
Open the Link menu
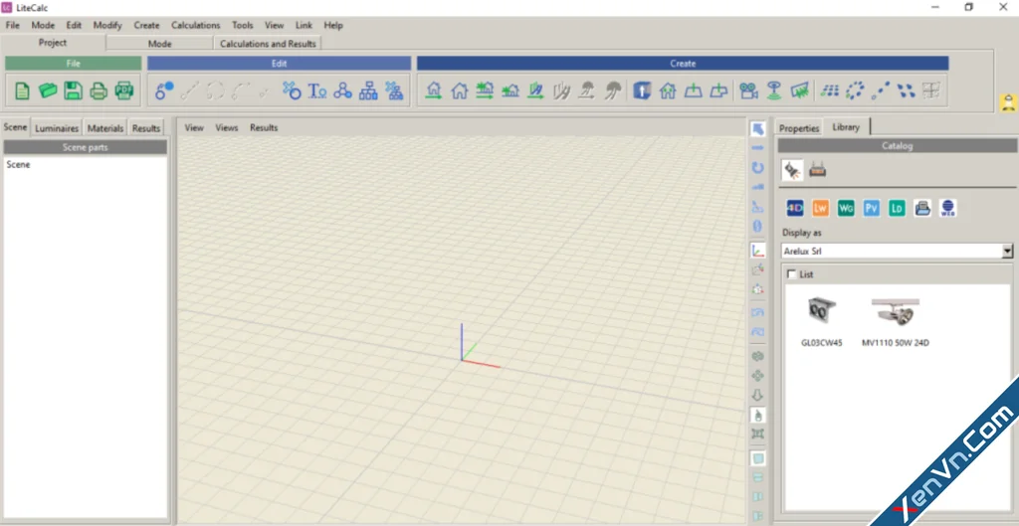[304, 25]
